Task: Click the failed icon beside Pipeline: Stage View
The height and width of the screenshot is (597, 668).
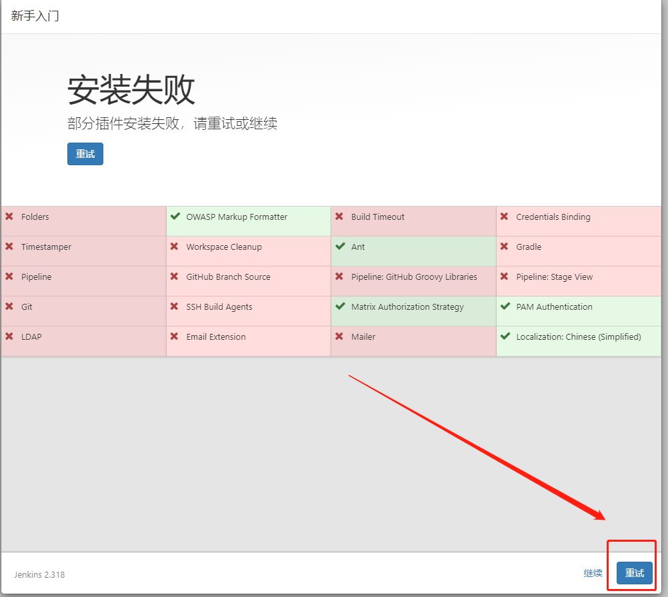Action: (505, 277)
